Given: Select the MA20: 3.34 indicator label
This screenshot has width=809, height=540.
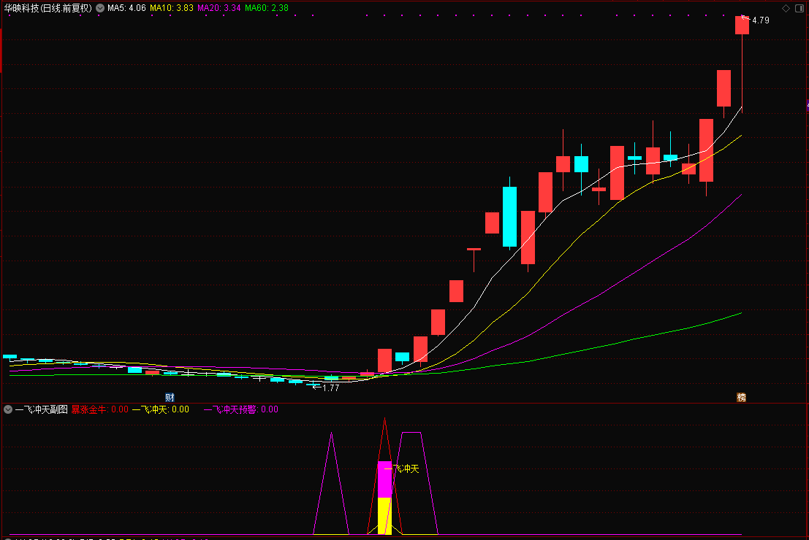Looking at the screenshot, I should [x=219, y=8].
